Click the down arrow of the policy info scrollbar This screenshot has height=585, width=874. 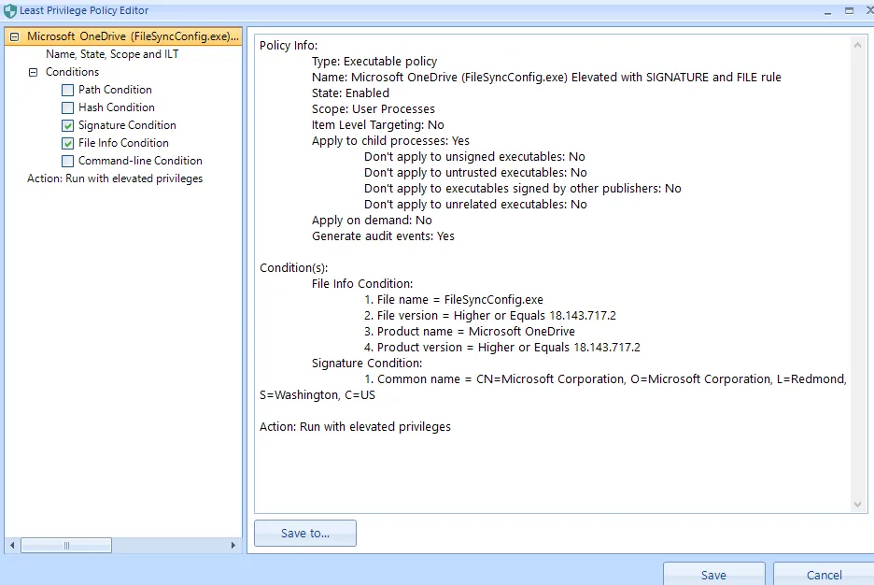859,505
